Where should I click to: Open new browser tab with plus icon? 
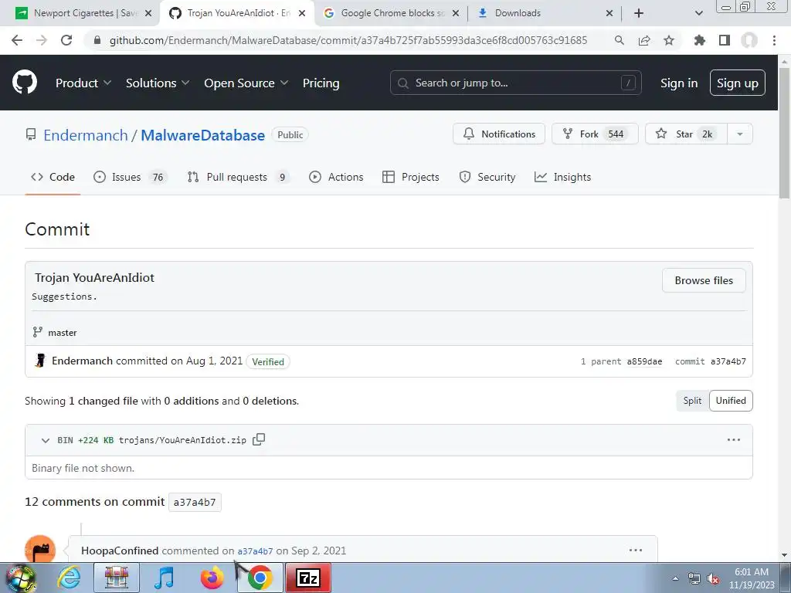[639, 13]
